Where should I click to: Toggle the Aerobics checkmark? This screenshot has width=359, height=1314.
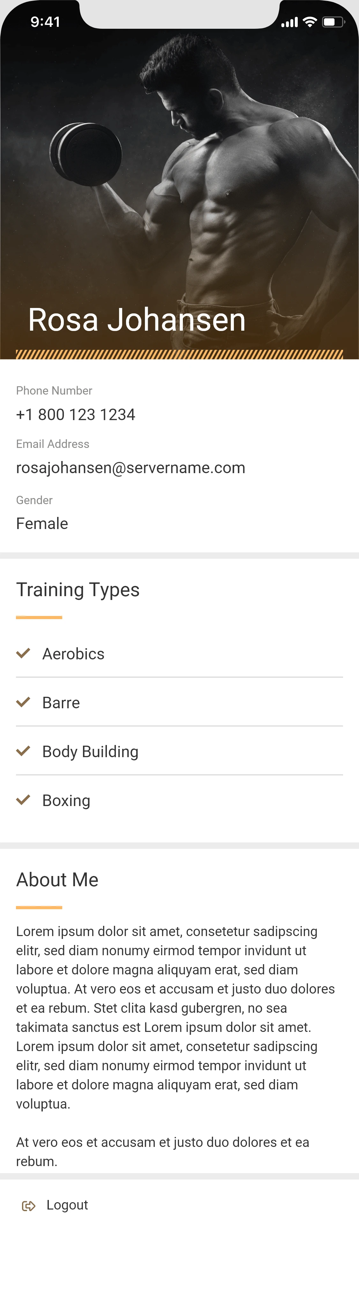(23, 653)
